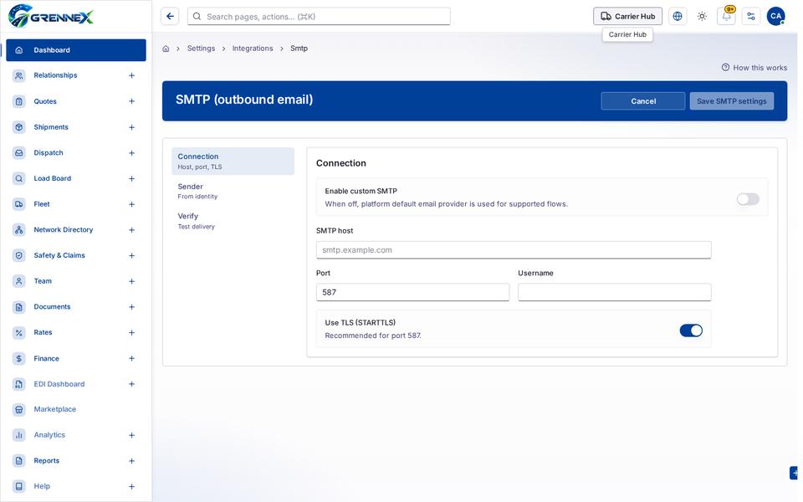Screen dimensions: 803x502
Task: Open the language globe icon
Action: coord(678,17)
